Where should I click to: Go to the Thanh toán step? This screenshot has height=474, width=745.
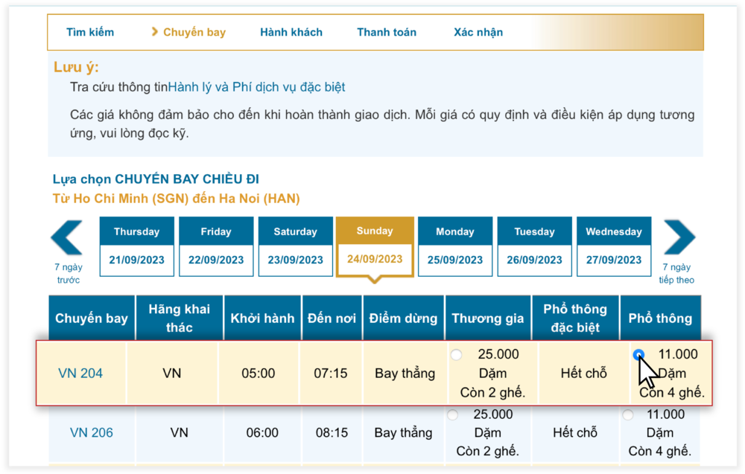(387, 32)
